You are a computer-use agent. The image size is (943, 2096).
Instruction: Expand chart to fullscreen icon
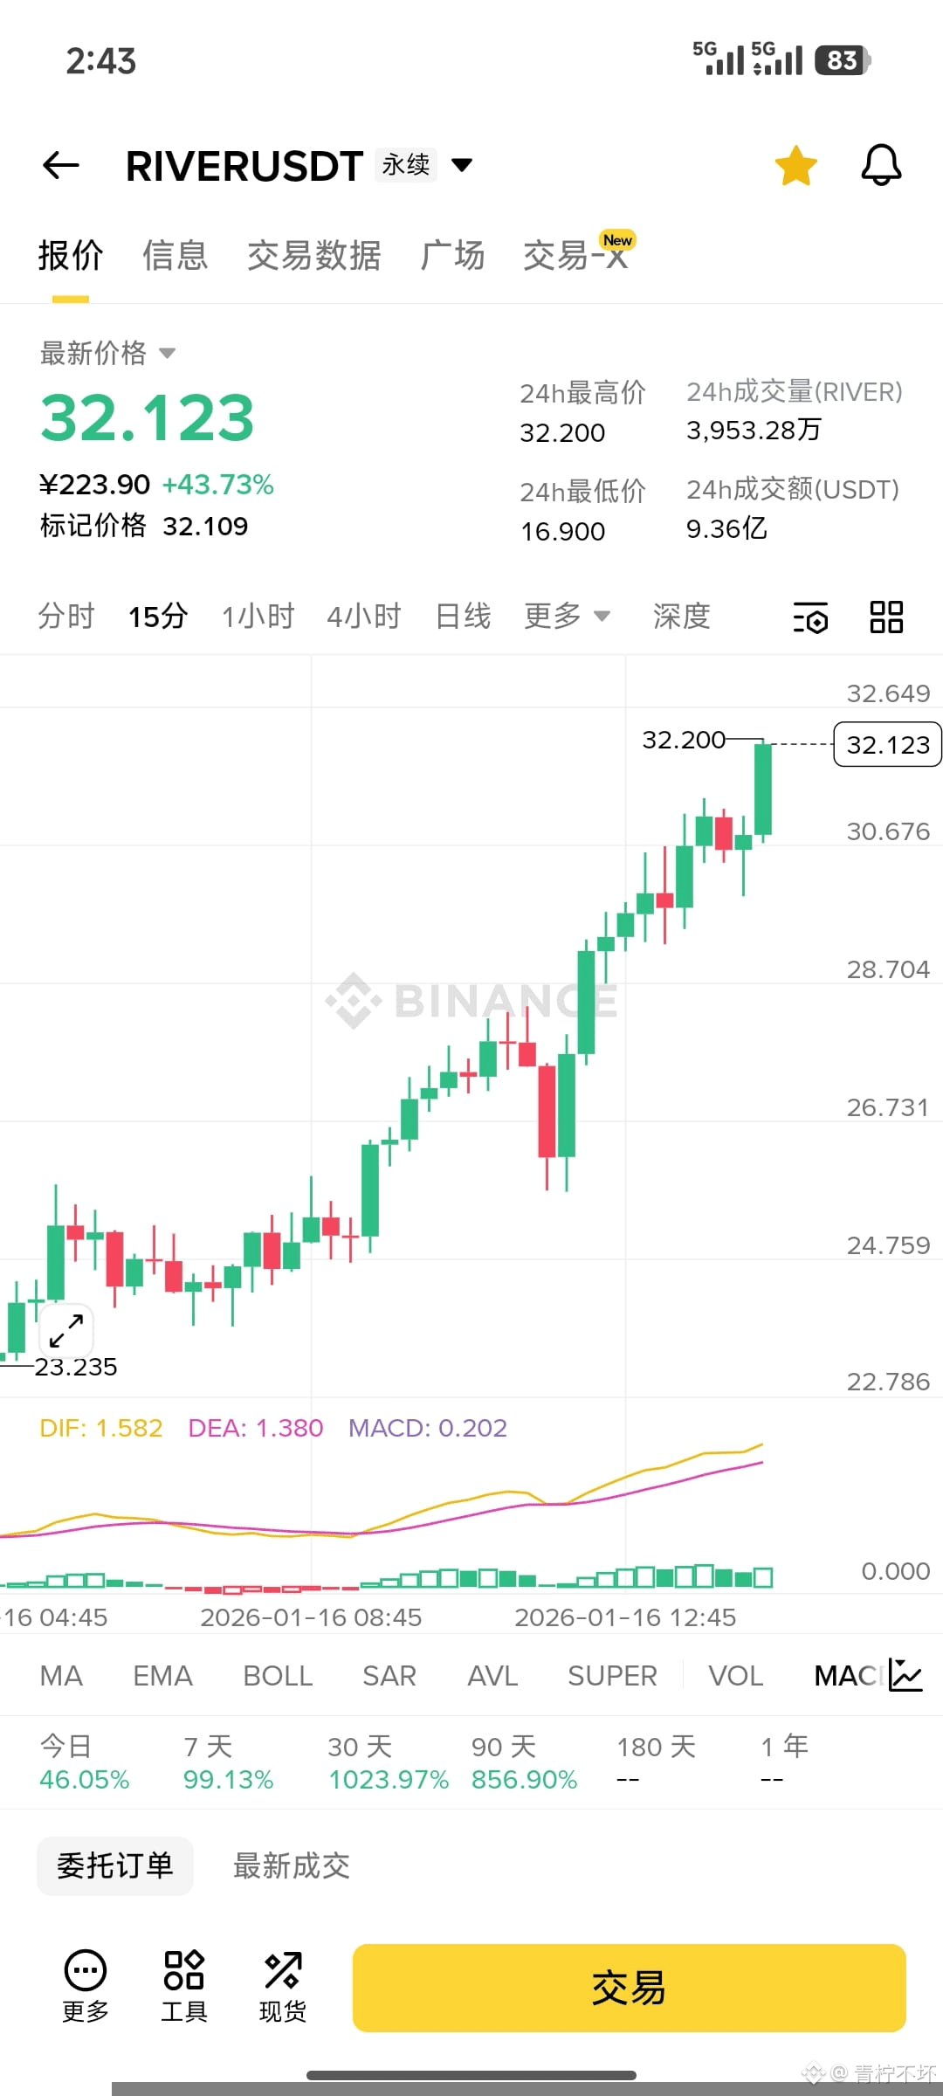66,1331
